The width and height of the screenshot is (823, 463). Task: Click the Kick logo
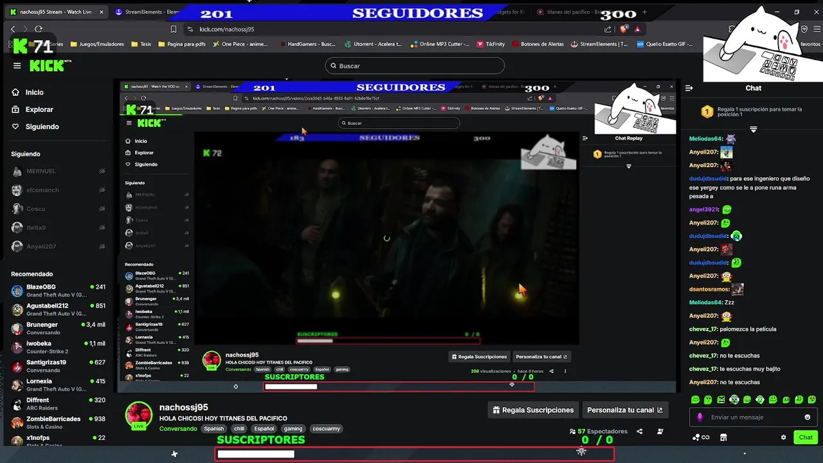point(46,66)
